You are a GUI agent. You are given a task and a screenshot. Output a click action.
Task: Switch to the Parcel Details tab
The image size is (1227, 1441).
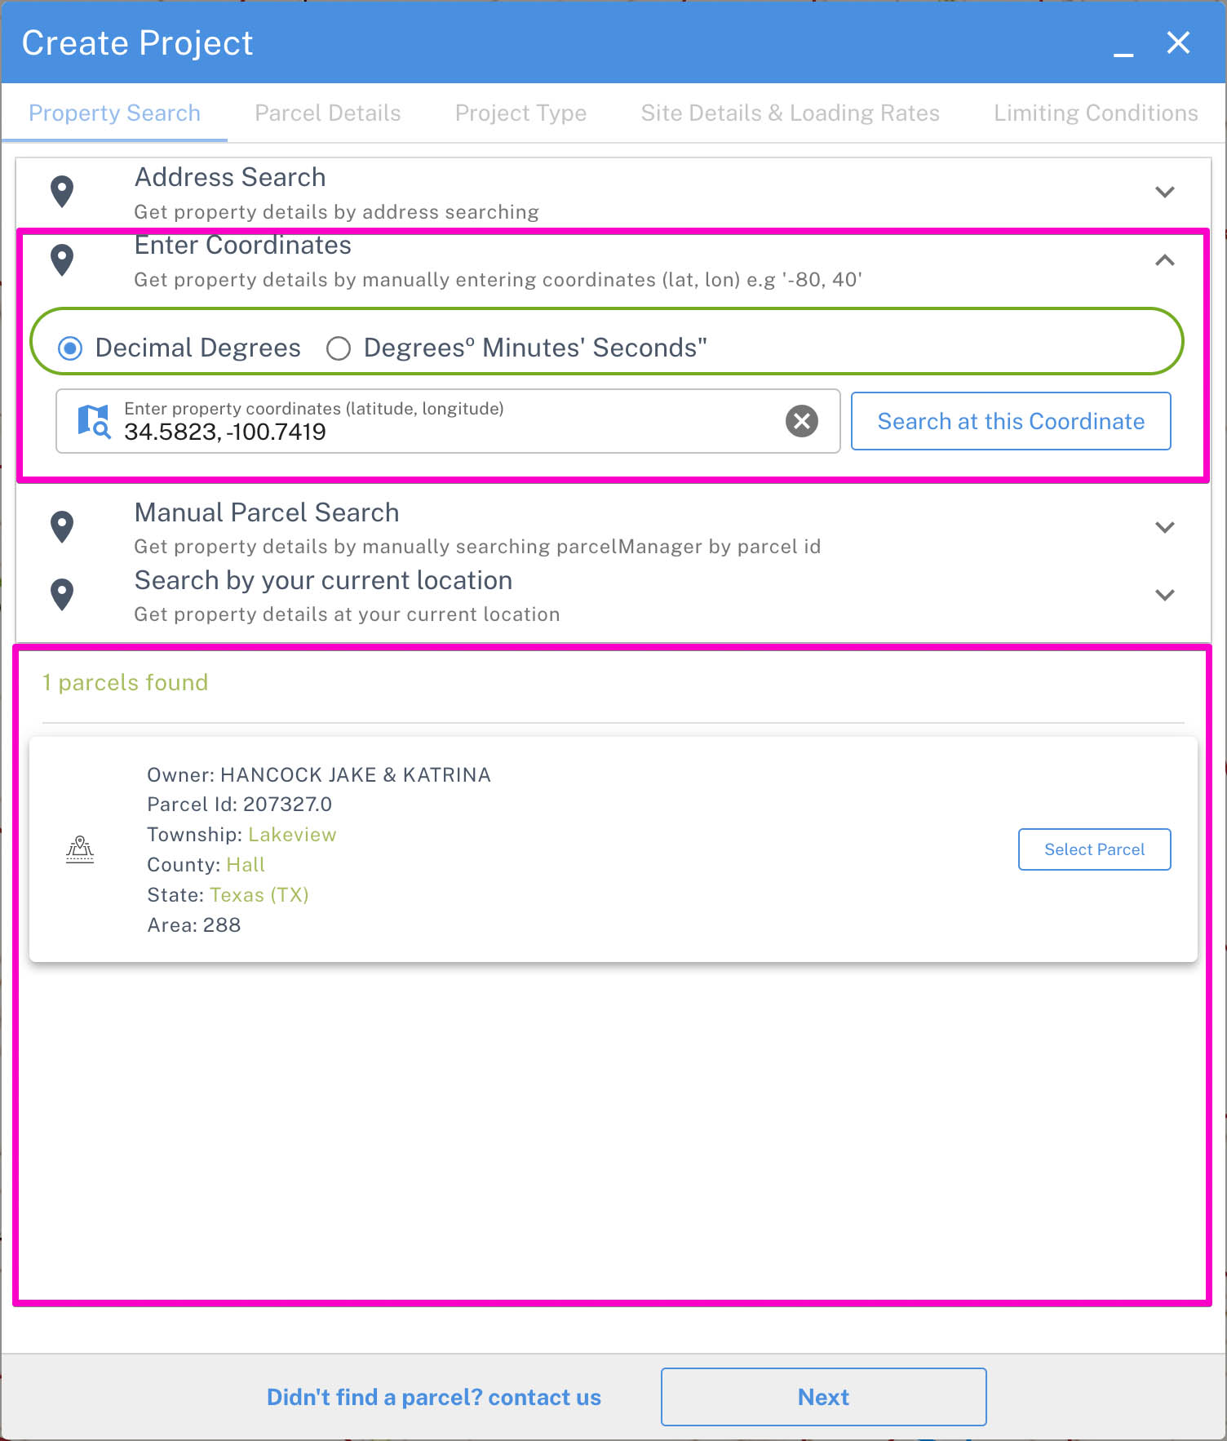(328, 113)
